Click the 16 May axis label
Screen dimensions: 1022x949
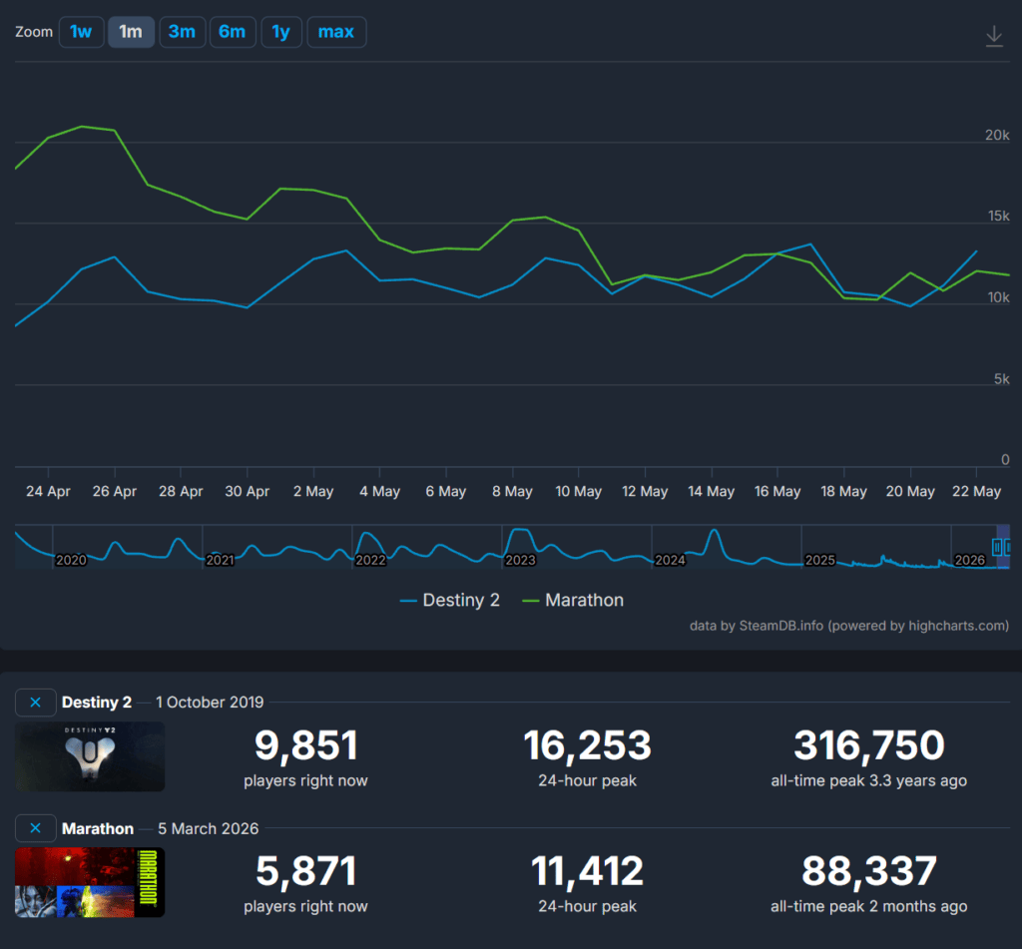[x=777, y=491]
